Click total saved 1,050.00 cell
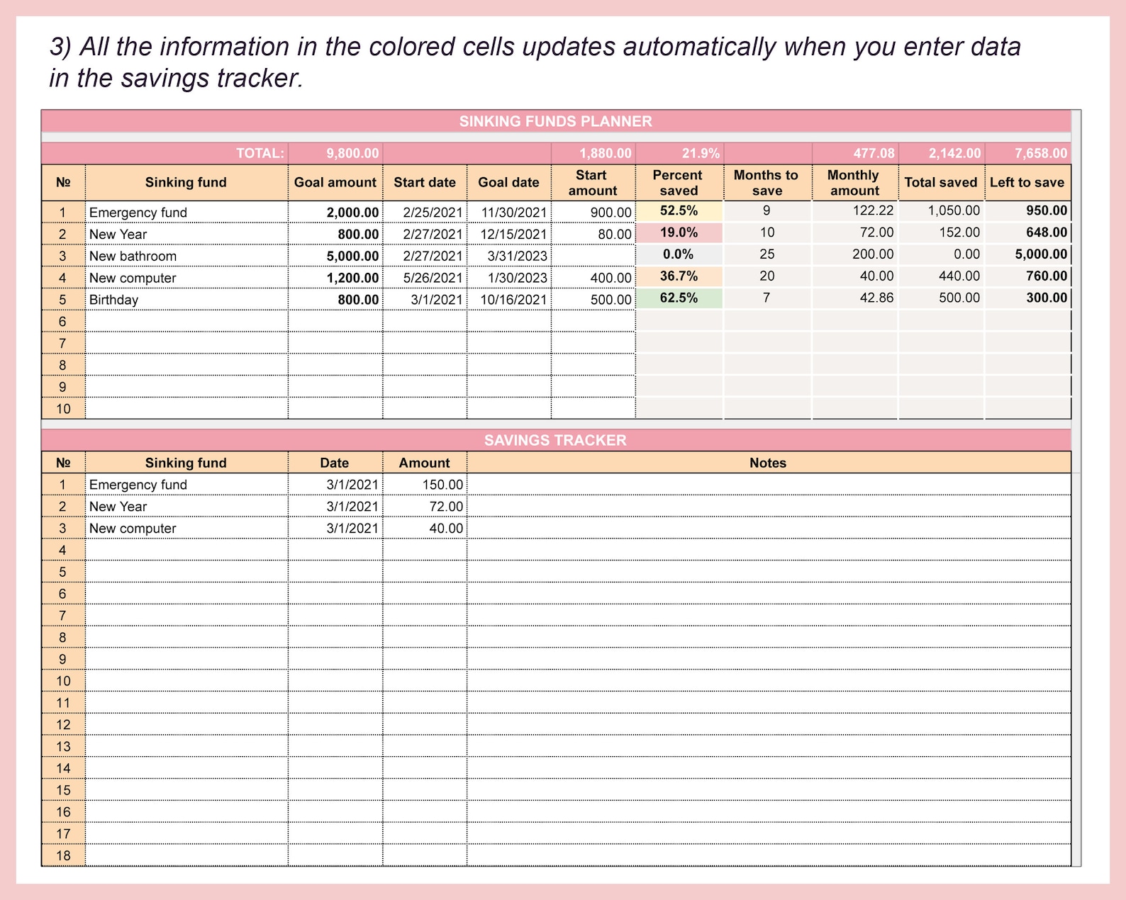 coord(942,210)
